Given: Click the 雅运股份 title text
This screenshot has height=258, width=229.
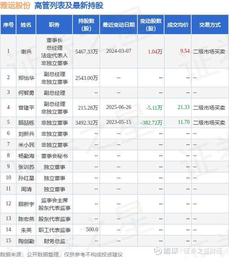Looking at the screenshot, I should click(15, 5).
